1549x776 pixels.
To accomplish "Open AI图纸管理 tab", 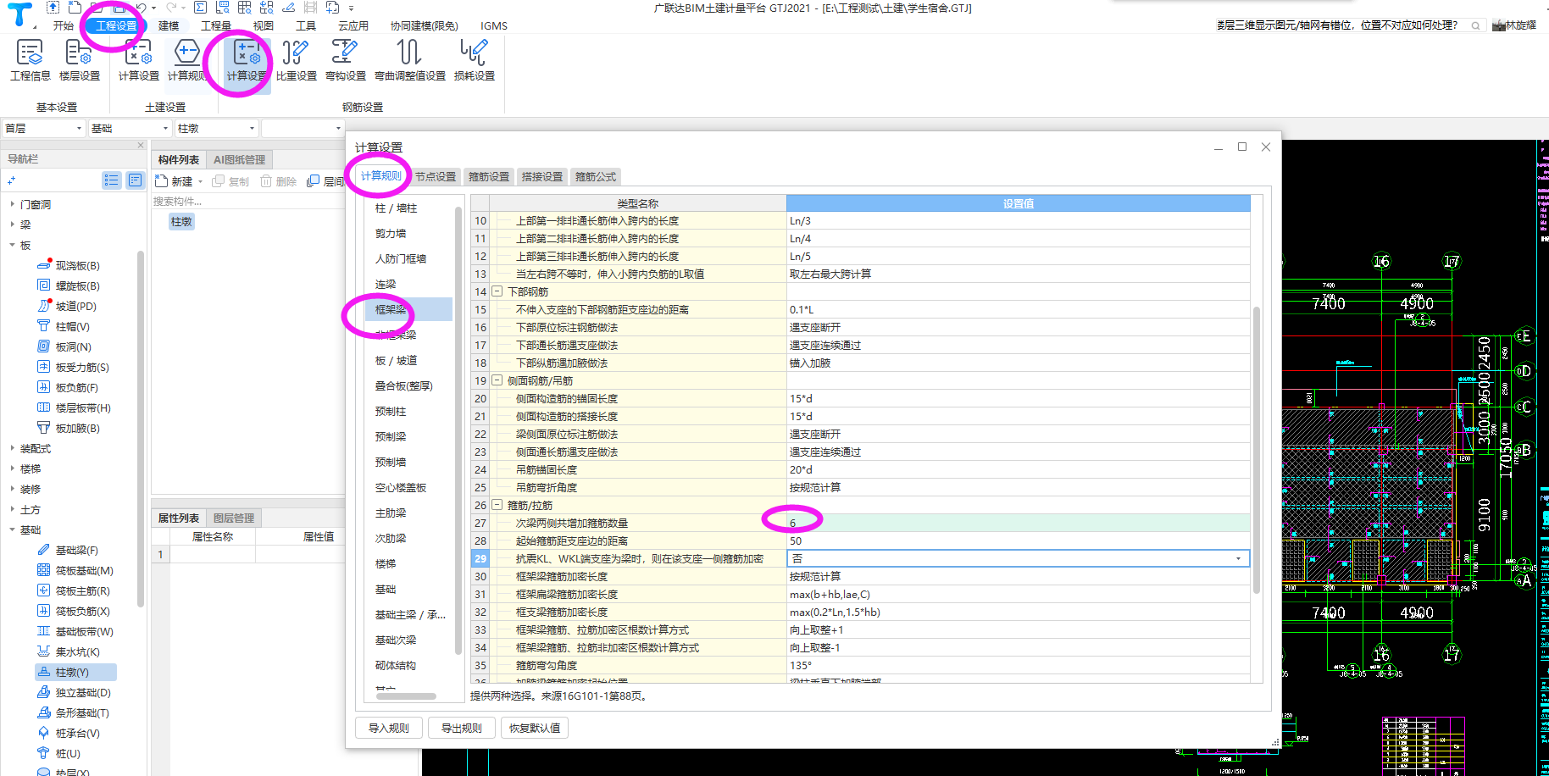I will pos(239,159).
